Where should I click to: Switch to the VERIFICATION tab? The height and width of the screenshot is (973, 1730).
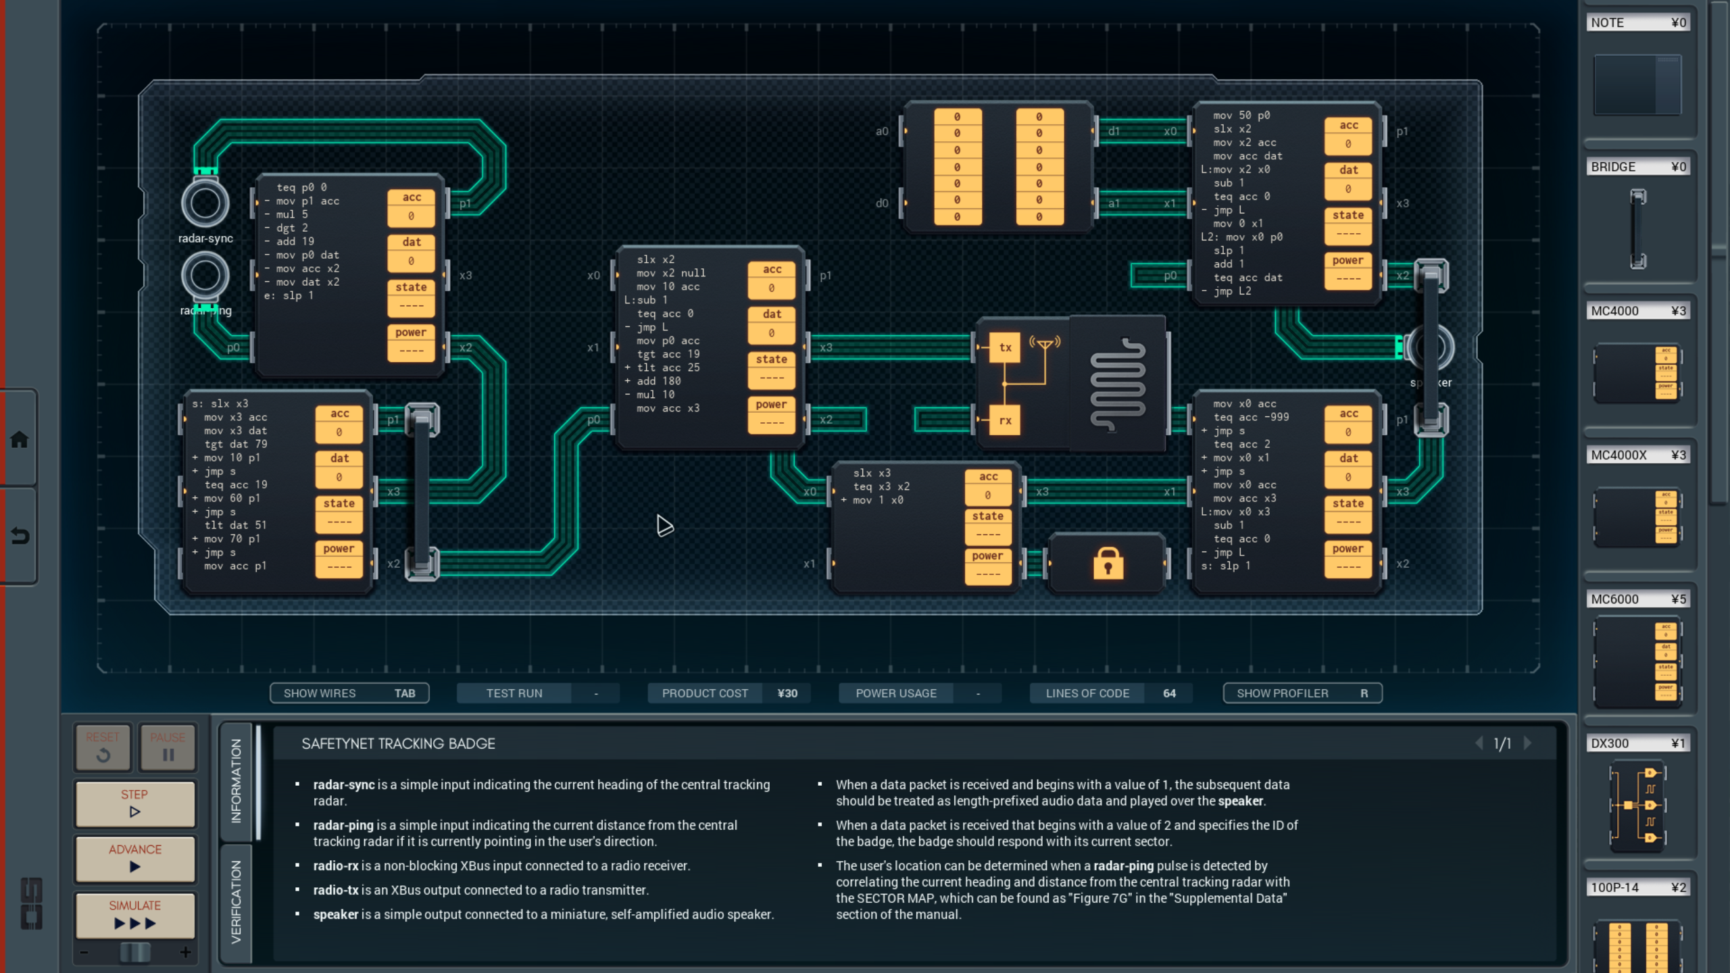(236, 902)
